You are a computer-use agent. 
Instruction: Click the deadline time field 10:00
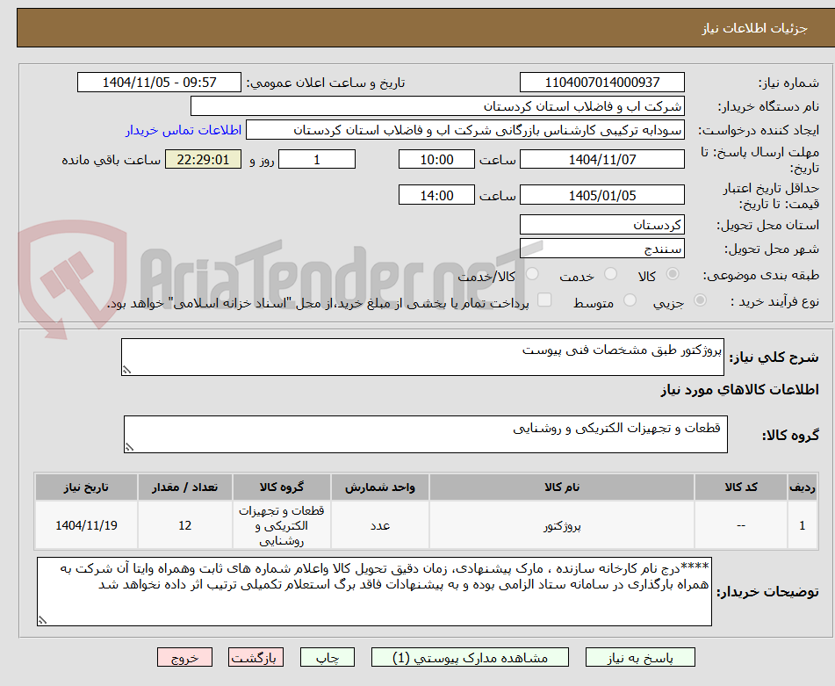click(436, 159)
